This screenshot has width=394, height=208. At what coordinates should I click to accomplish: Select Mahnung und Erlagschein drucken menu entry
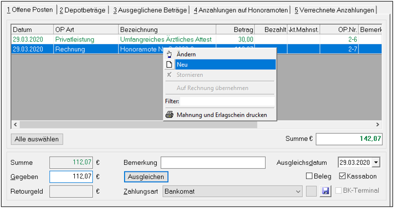[220, 115]
